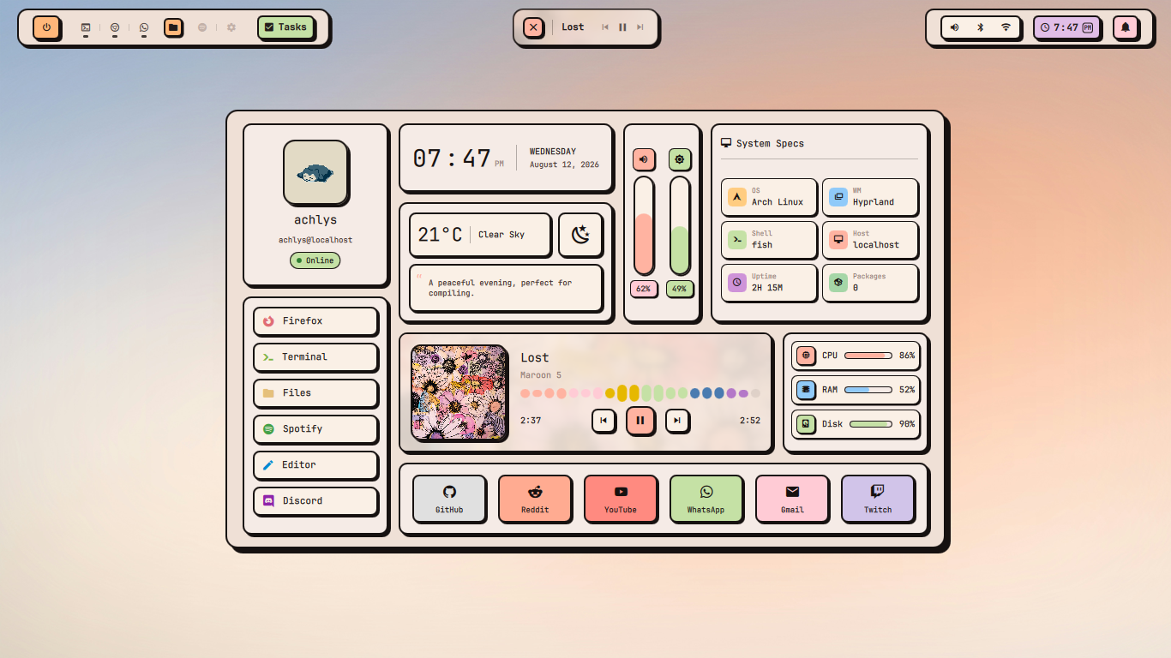
Task: Click the Uptime clock icon
Action: [x=737, y=283]
